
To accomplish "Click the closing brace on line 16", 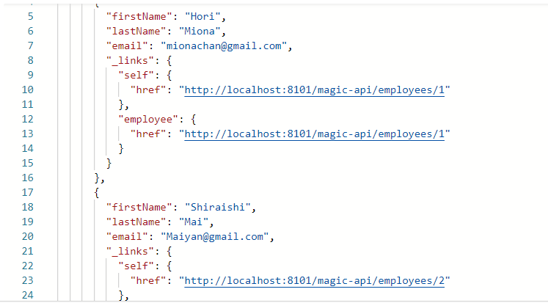I will 97,178.
